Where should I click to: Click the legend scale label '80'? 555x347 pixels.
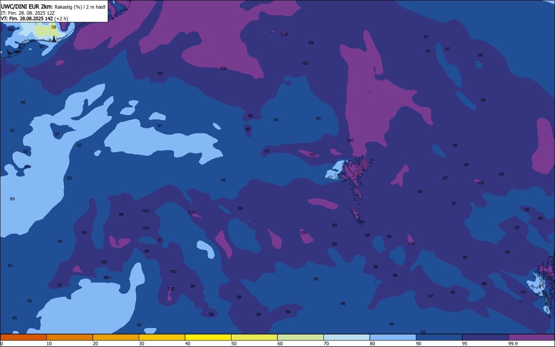[372, 344]
